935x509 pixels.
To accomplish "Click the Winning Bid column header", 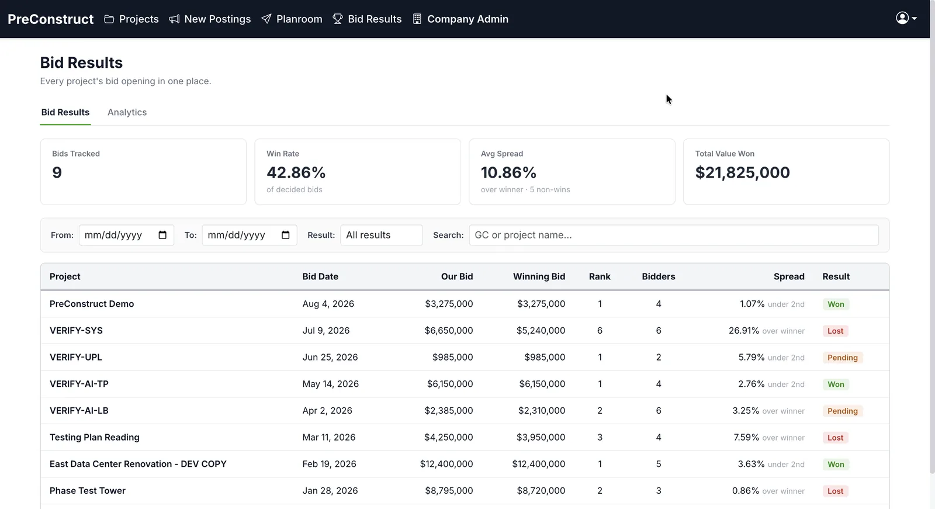I will coord(539,276).
